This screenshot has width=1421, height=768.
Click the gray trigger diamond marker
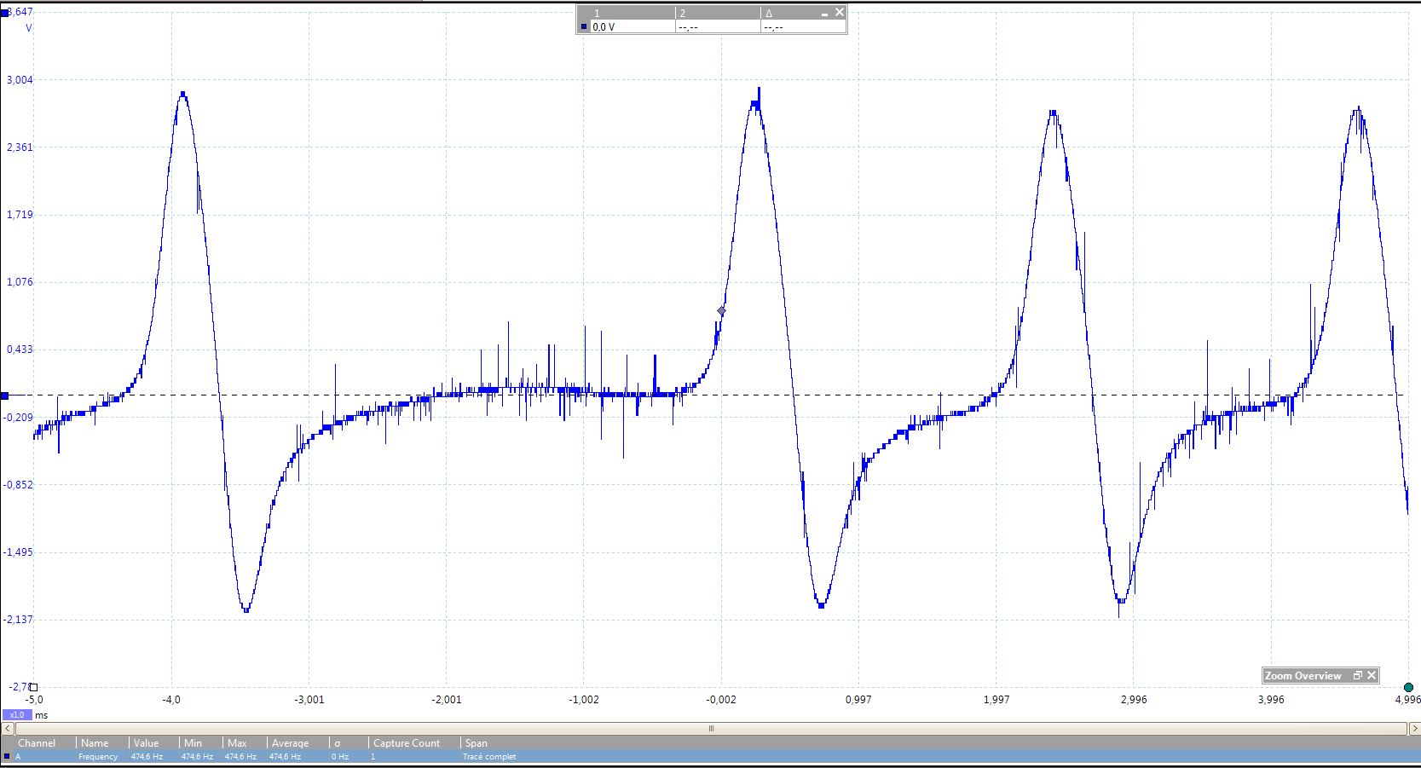coord(721,311)
